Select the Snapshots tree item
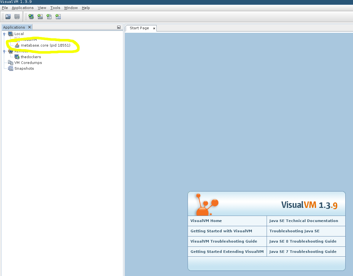 24,68
